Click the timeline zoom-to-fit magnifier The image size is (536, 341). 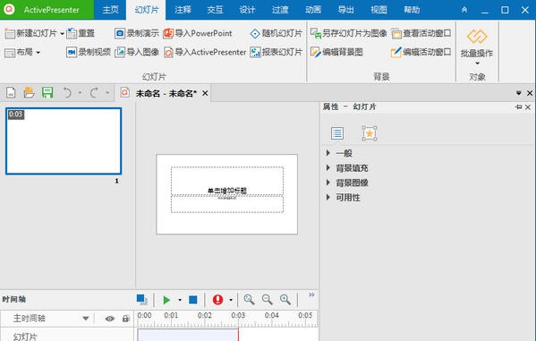(249, 300)
